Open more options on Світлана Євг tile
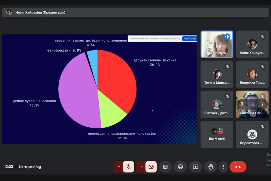The width and height of the screenshot is (271, 181). point(263,104)
